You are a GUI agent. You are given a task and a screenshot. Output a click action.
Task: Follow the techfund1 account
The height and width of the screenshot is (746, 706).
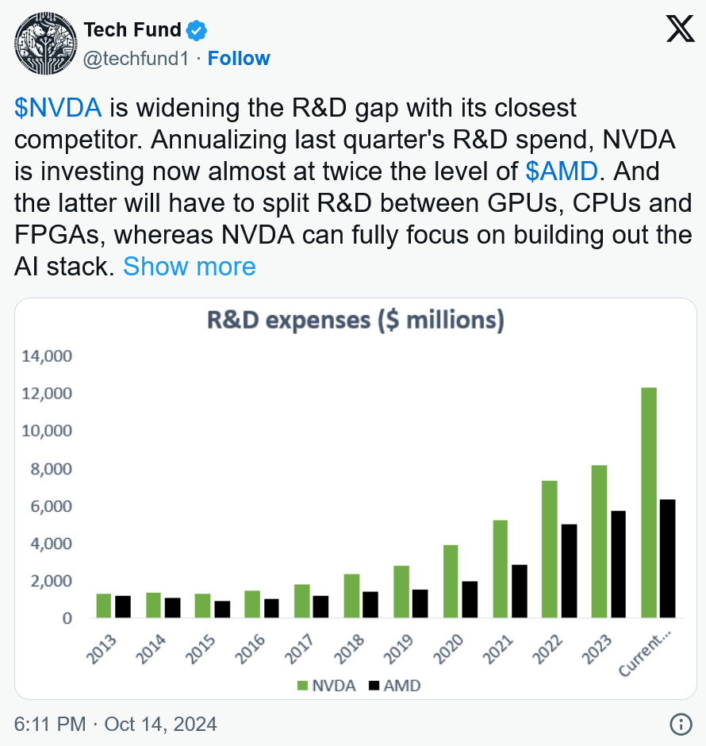pyautogui.click(x=239, y=59)
